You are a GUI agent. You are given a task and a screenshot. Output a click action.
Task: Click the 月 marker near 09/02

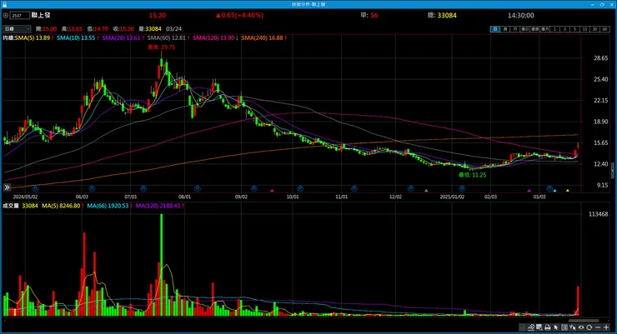(x=253, y=189)
